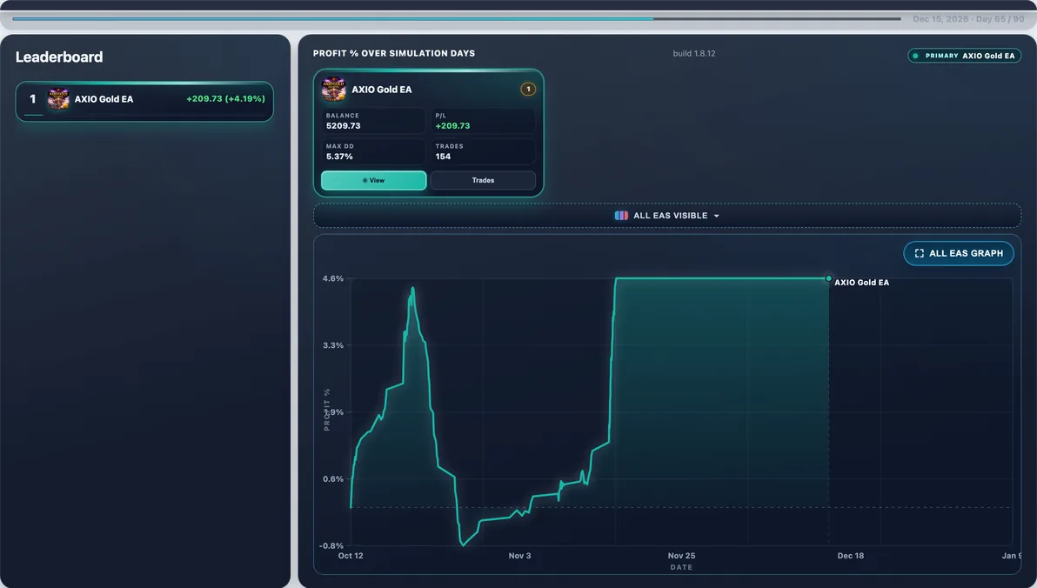Click the rank number 1 in leaderboard row

coord(32,99)
